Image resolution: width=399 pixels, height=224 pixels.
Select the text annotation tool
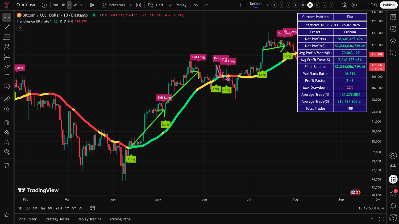pyautogui.click(x=7, y=76)
